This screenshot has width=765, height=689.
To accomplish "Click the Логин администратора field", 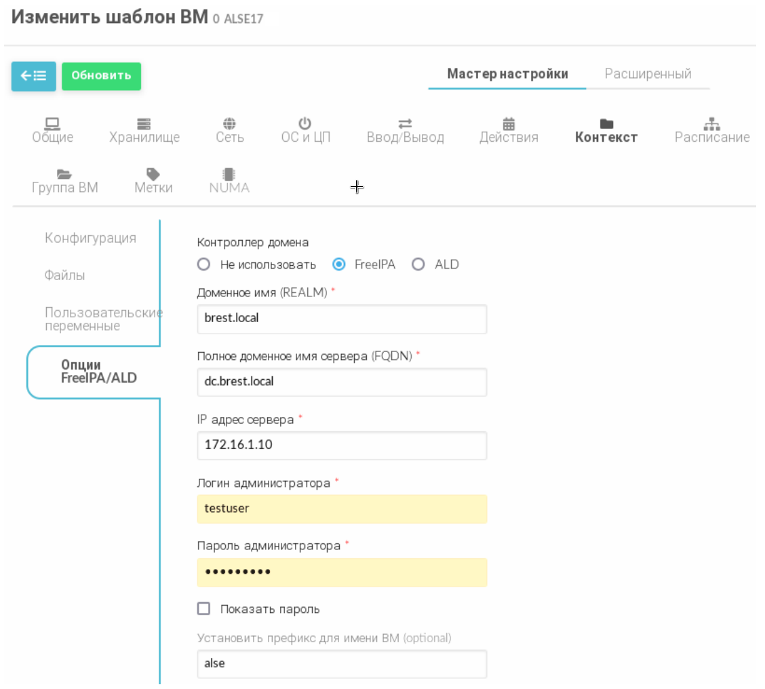I will coord(342,509).
